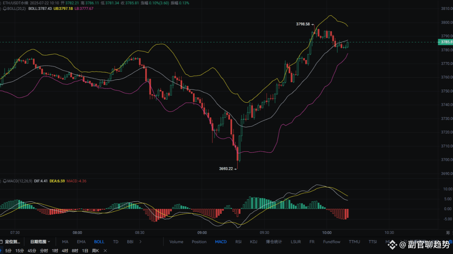
Task: Click the 3700.00 price axis label
Action: [447, 159]
